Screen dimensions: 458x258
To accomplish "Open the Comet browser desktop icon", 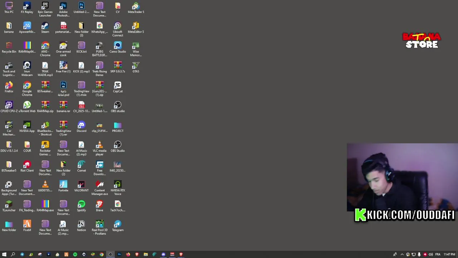I will point(81,166).
